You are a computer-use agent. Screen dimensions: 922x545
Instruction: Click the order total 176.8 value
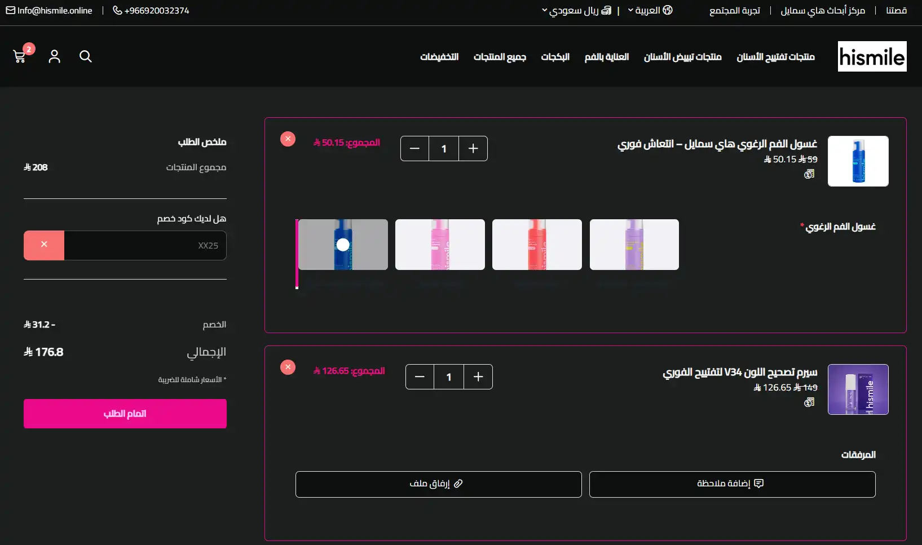coord(43,352)
